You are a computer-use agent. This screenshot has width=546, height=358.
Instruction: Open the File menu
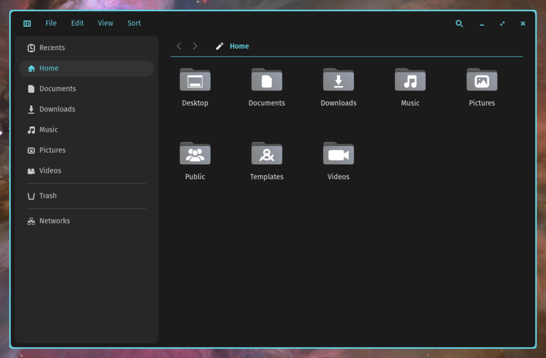[x=51, y=23]
